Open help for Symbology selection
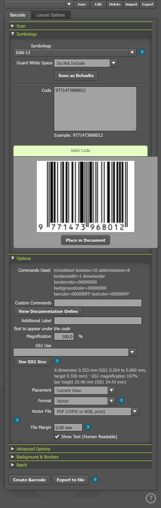The height and width of the screenshot is (508, 161). coord(142,52)
